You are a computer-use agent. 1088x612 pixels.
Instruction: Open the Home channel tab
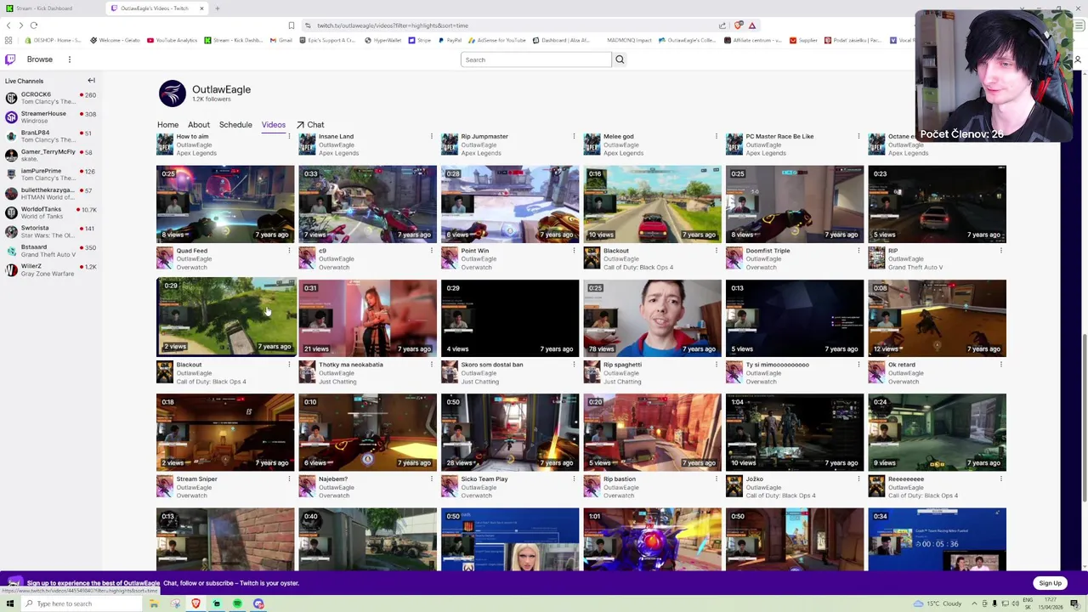pos(167,125)
